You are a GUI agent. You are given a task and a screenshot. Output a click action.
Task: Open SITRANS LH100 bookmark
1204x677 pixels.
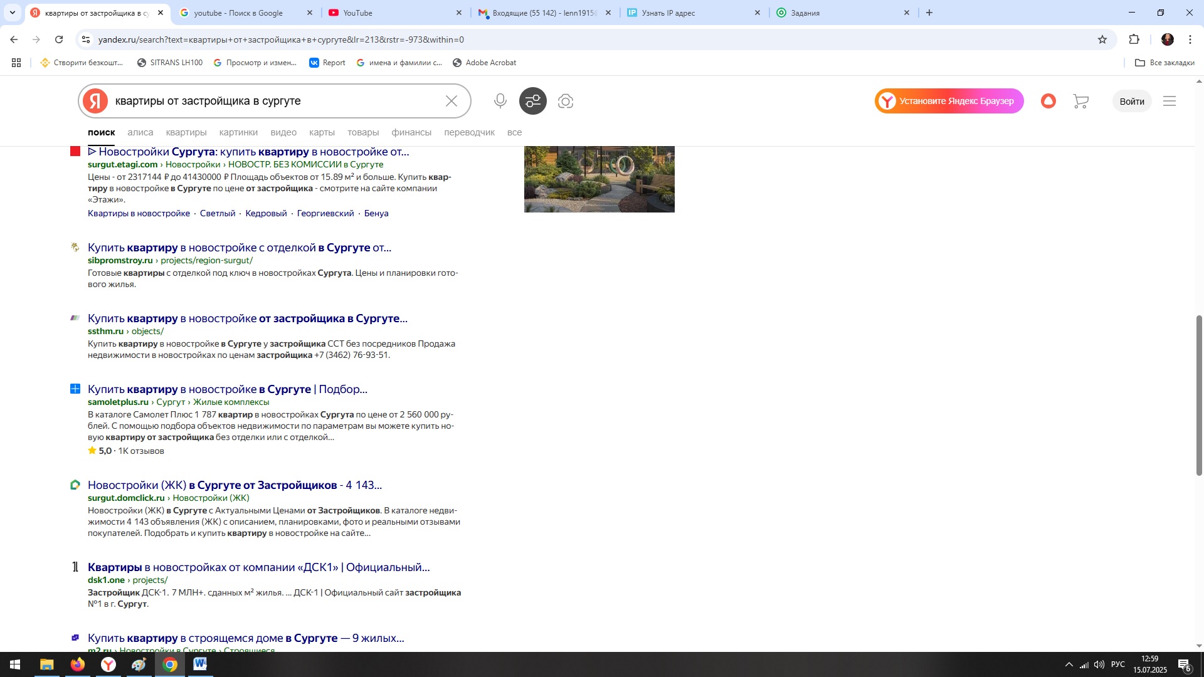[x=169, y=63]
